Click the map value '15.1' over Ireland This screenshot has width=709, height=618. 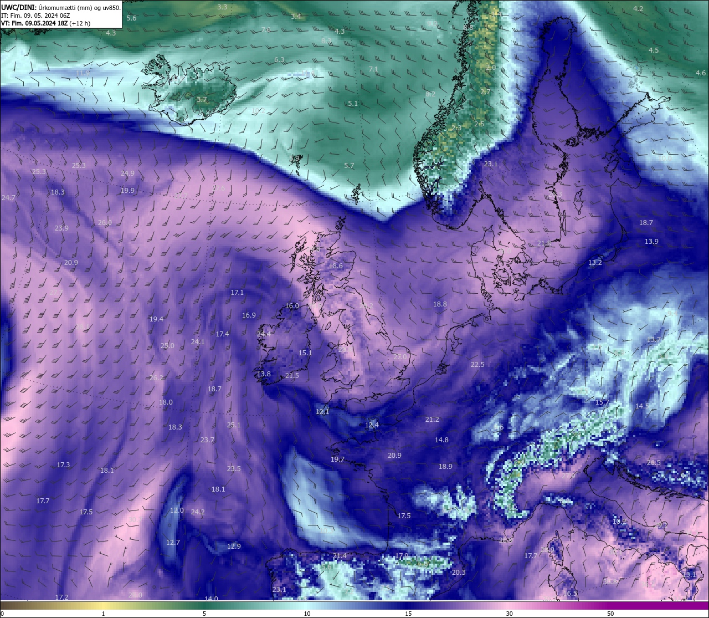coord(305,353)
